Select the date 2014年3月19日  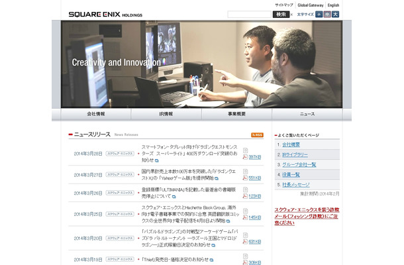point(88,260)
